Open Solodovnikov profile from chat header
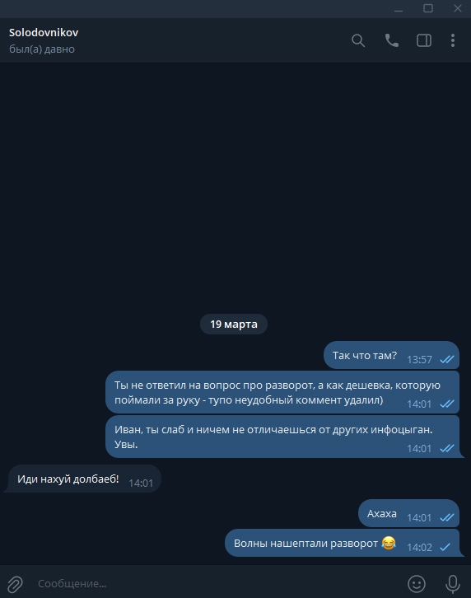Screen dimensions: 471x598 [44, 33]
